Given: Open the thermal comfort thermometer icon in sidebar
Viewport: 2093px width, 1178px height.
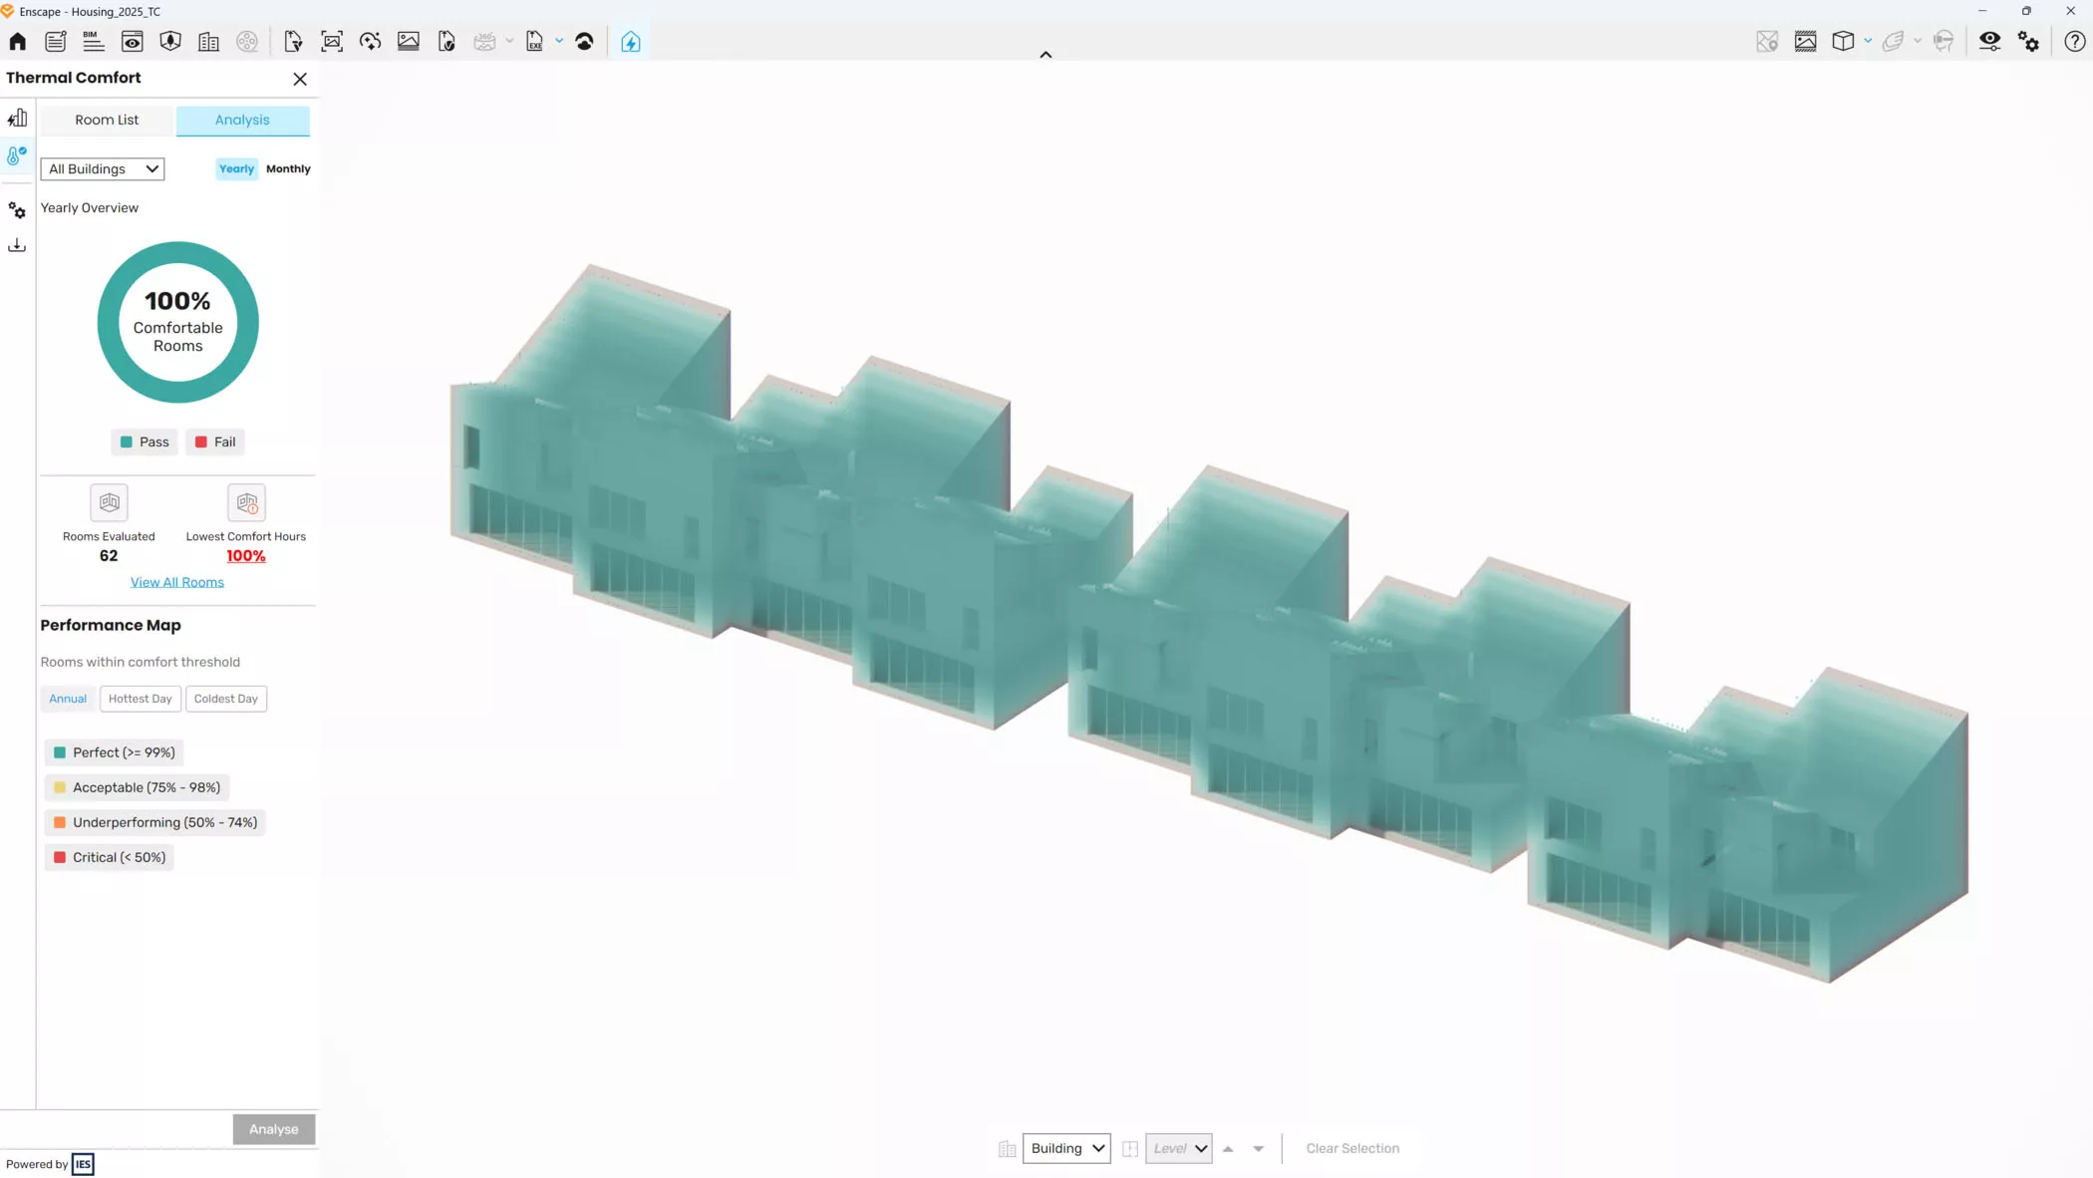Looking at the screenshot, I should pos(16,155).
